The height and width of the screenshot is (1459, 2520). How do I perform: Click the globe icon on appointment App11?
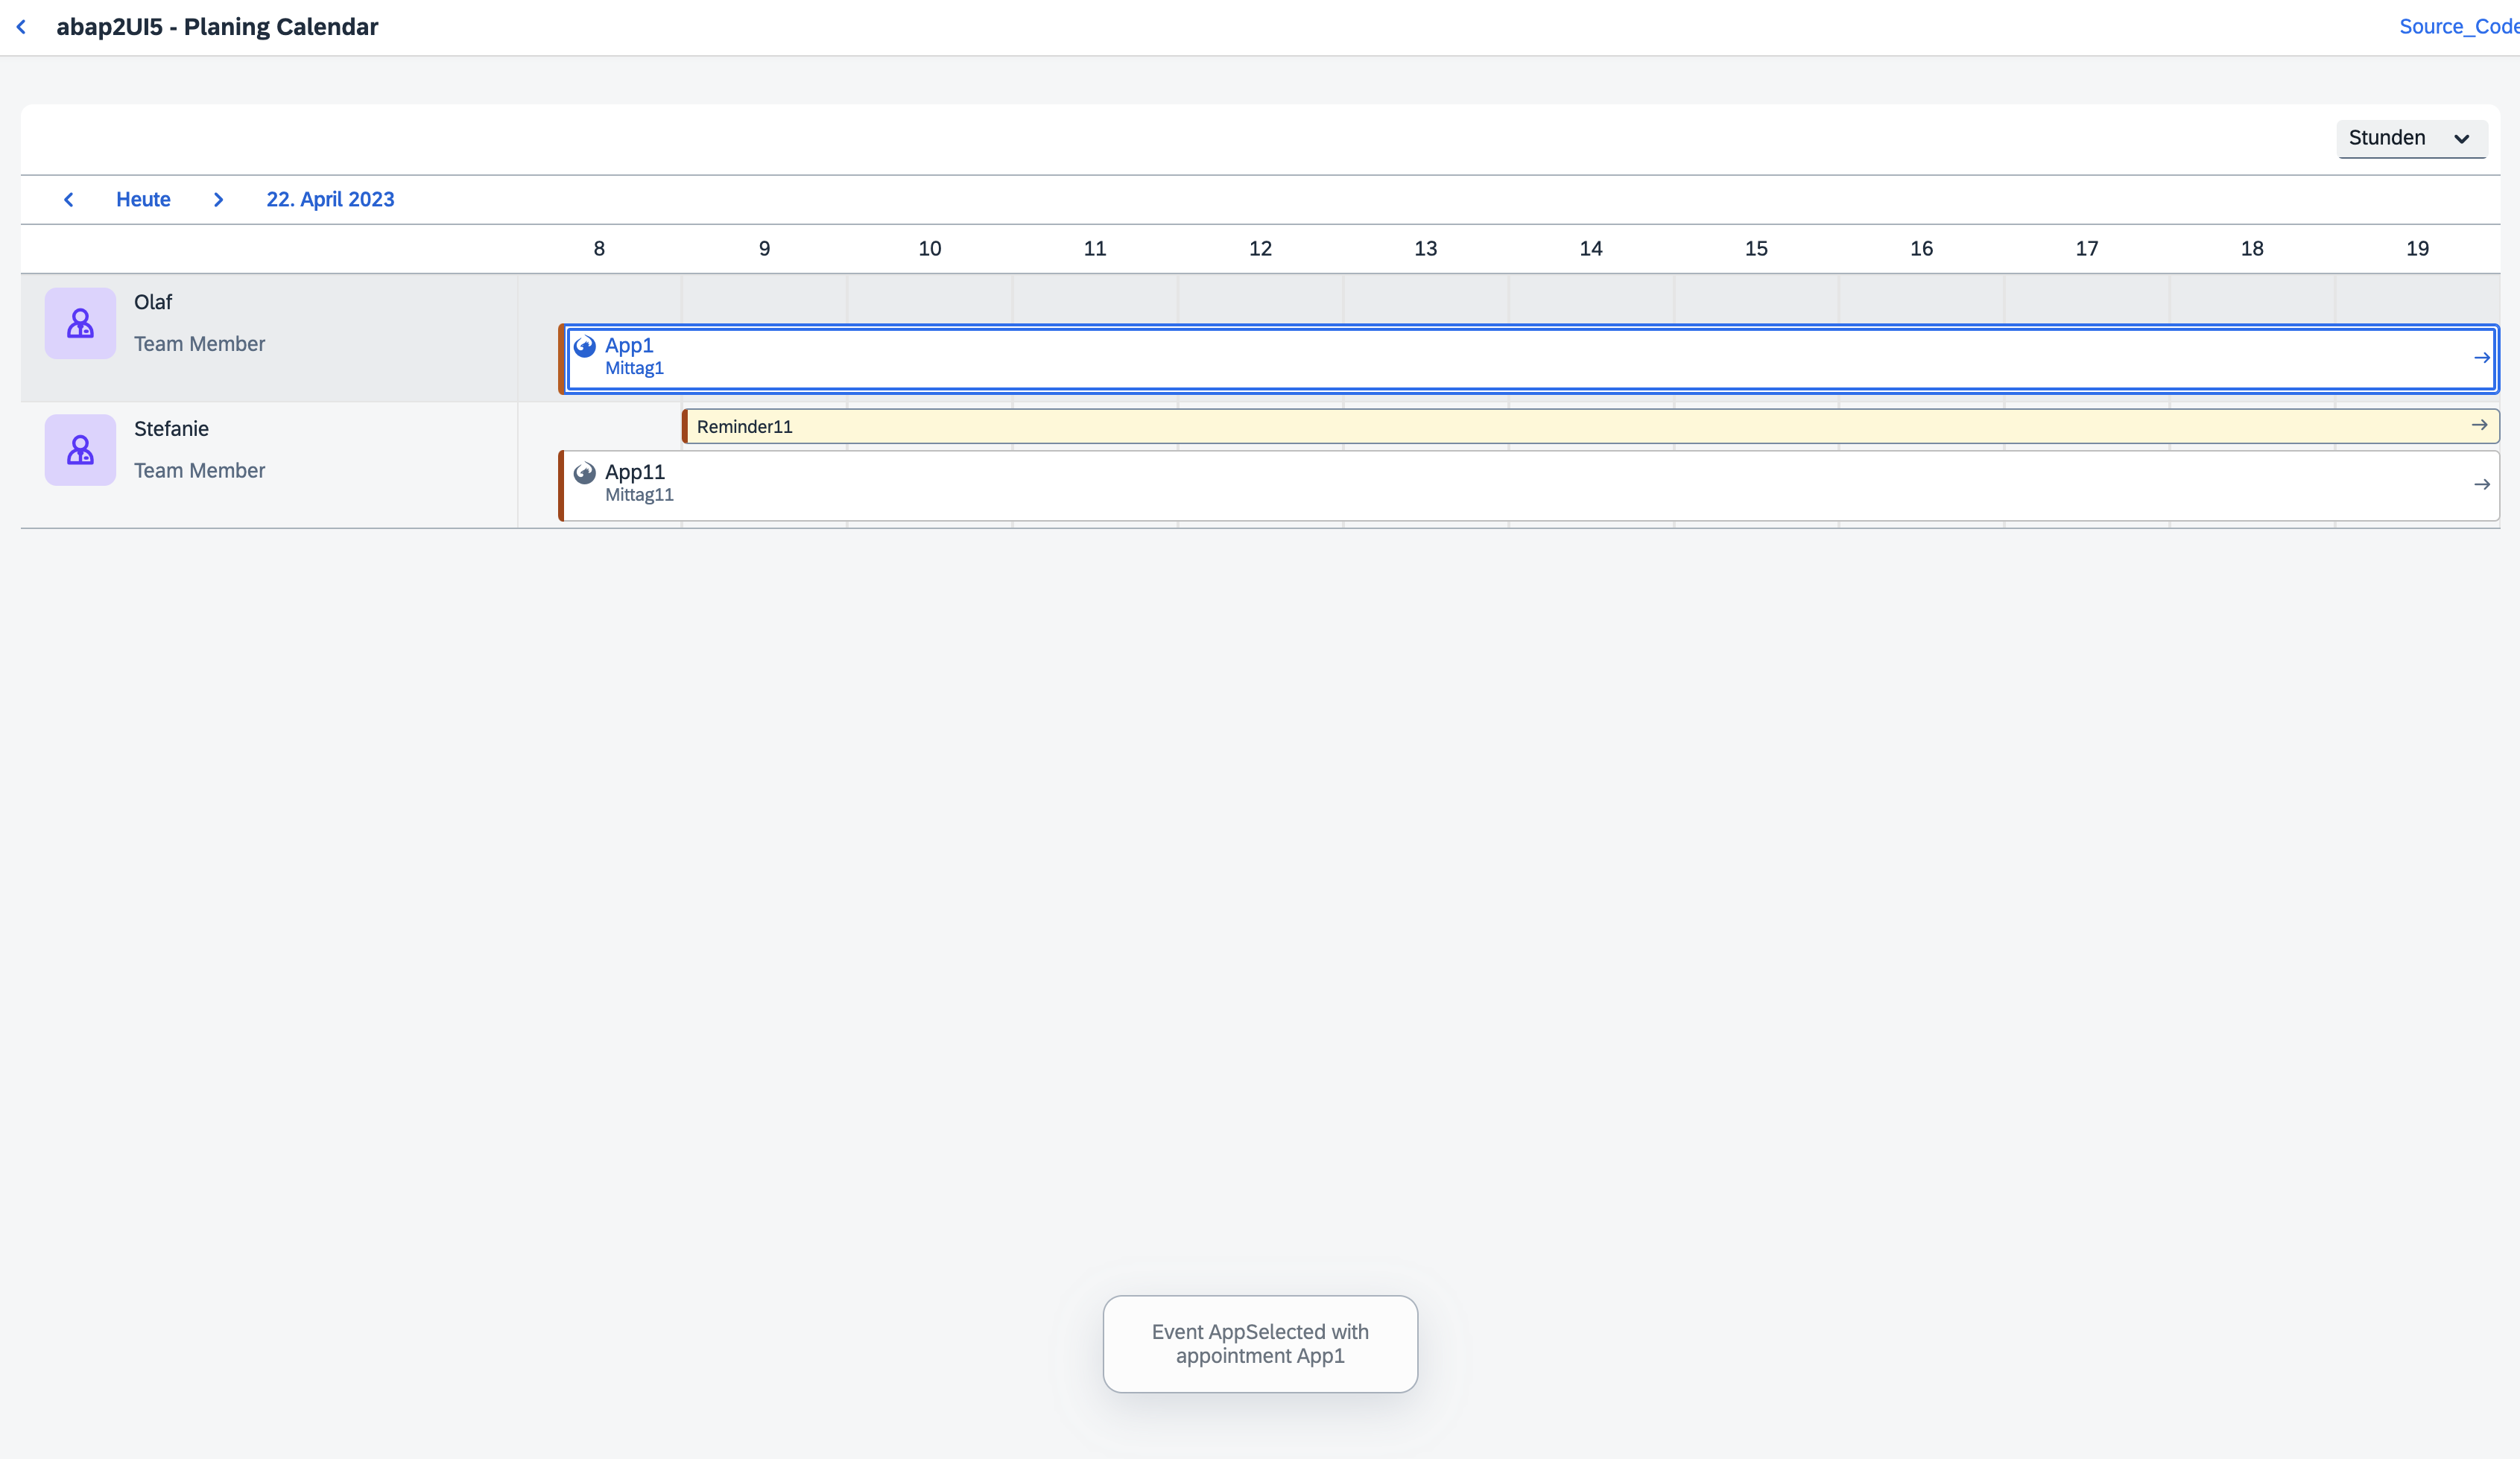coord(585,473)
